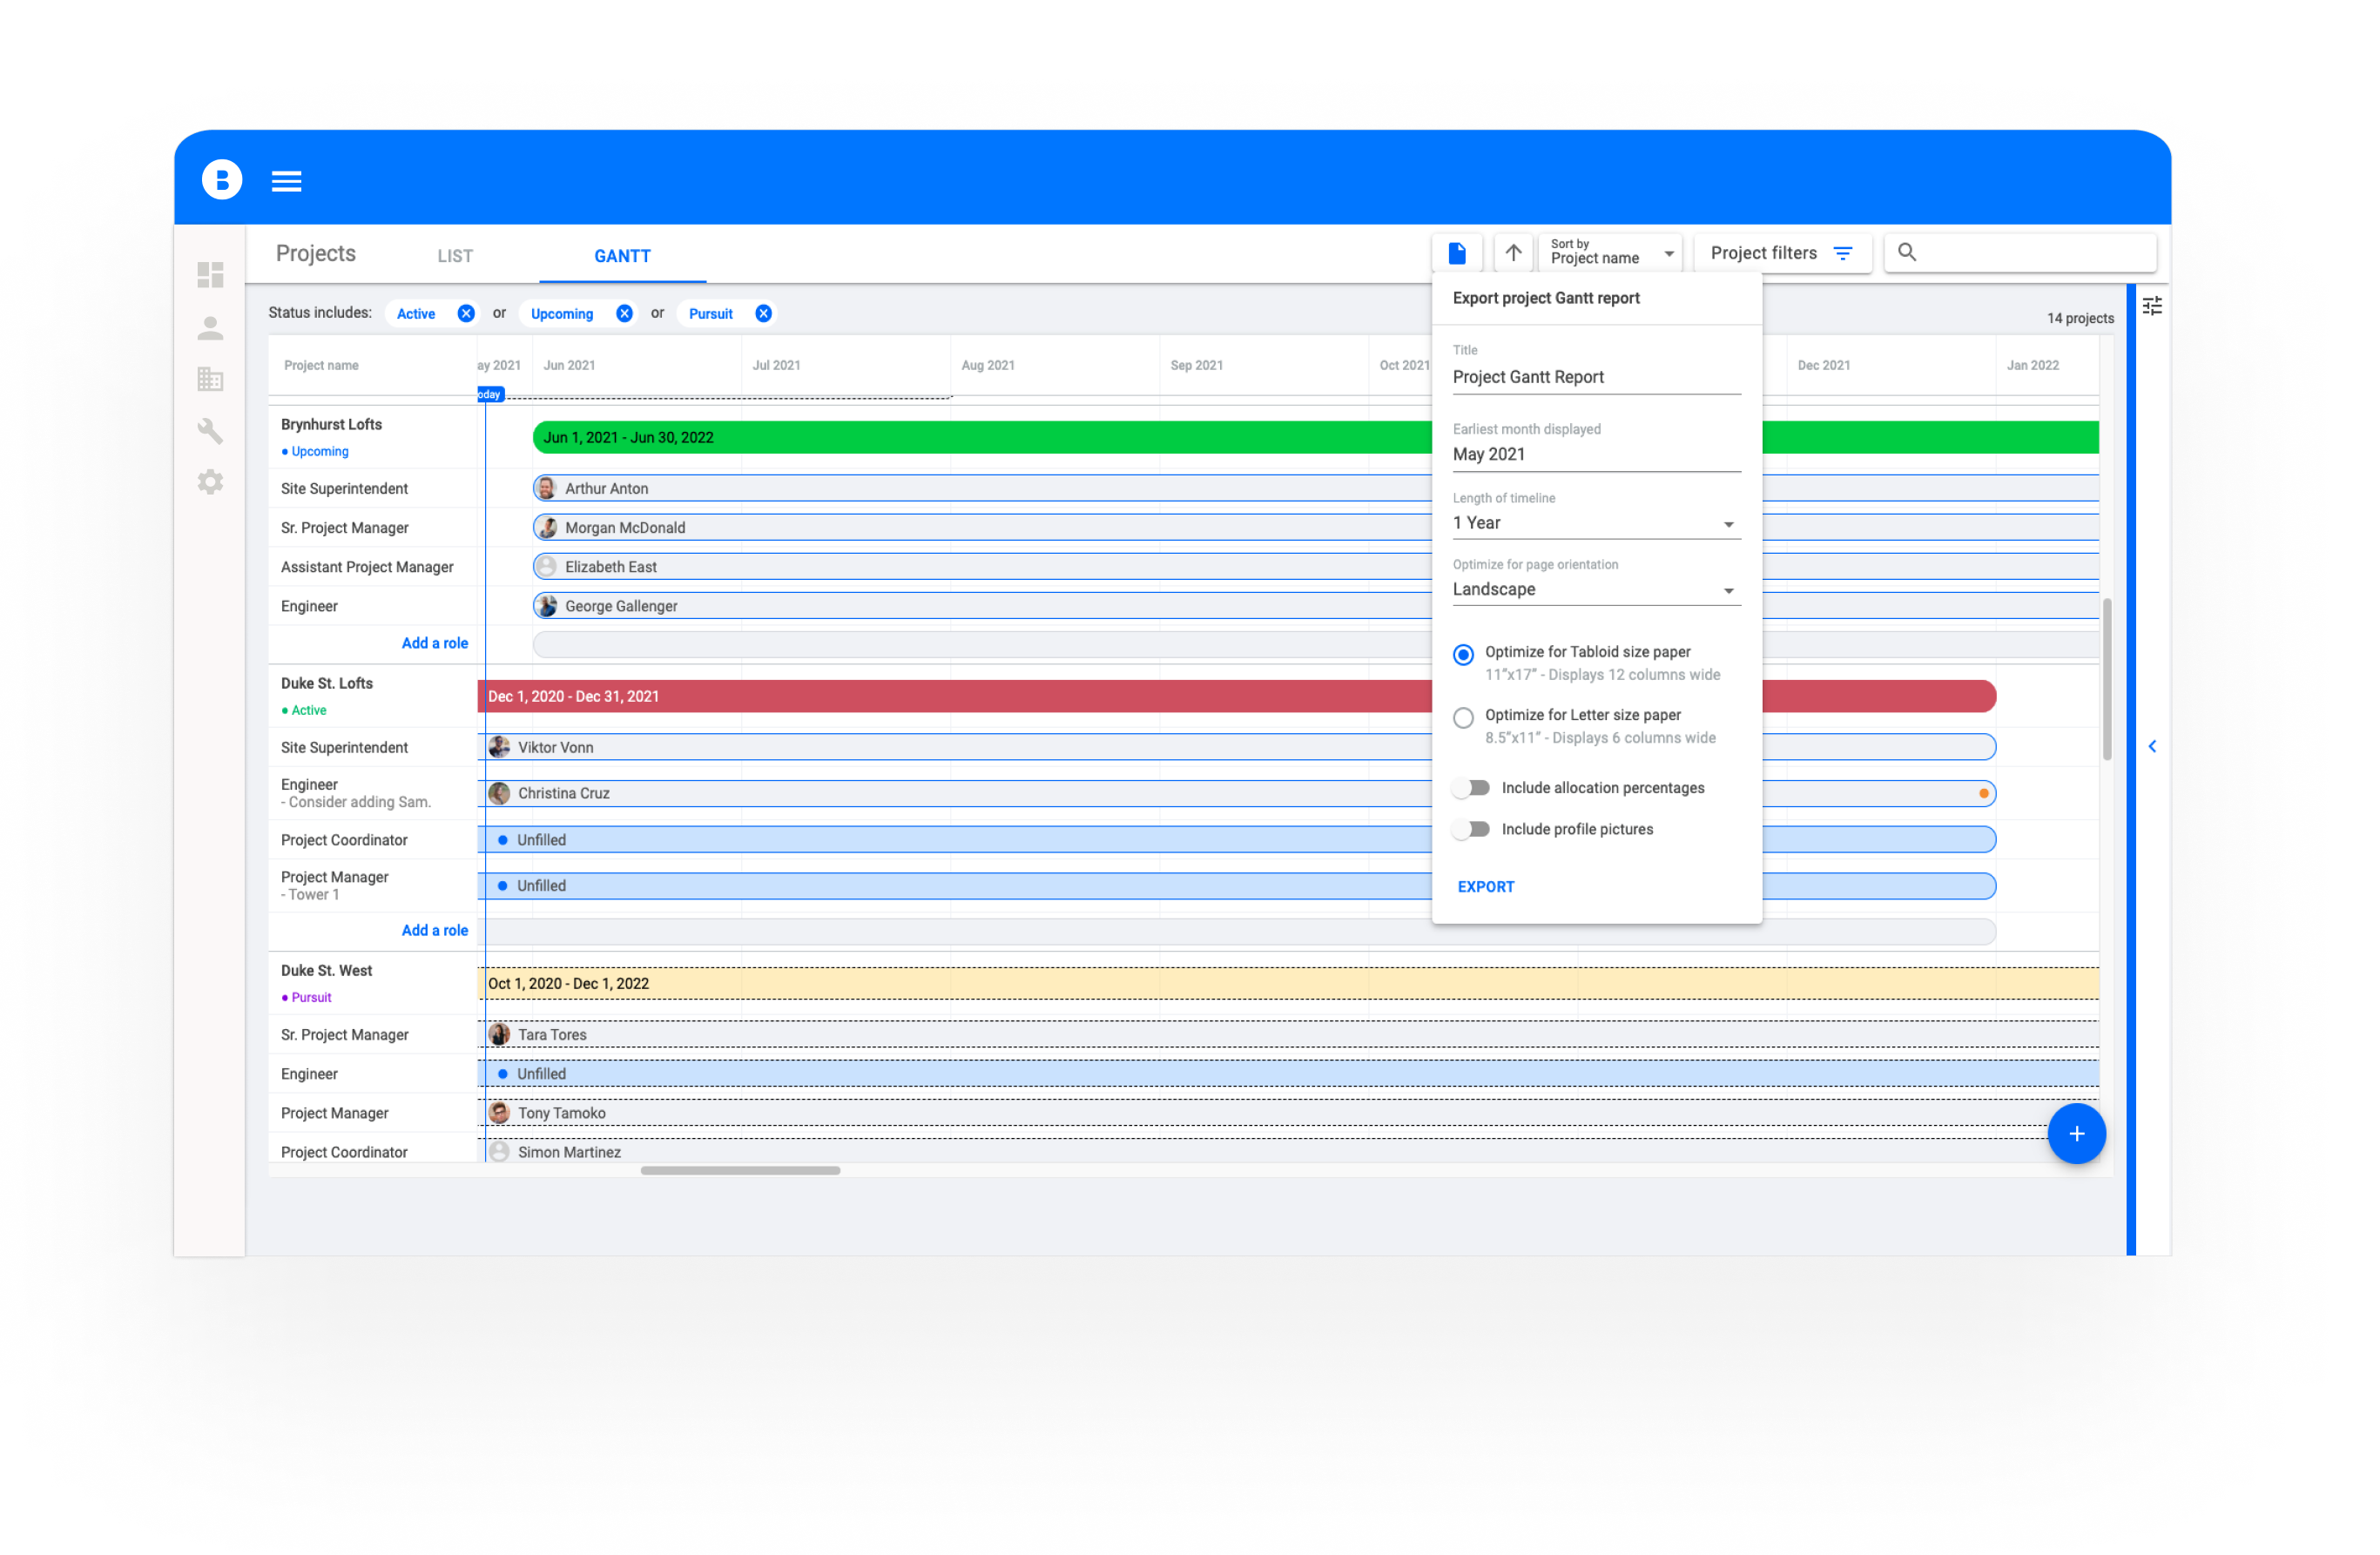Click the EXPORT button

[1485, 887]
